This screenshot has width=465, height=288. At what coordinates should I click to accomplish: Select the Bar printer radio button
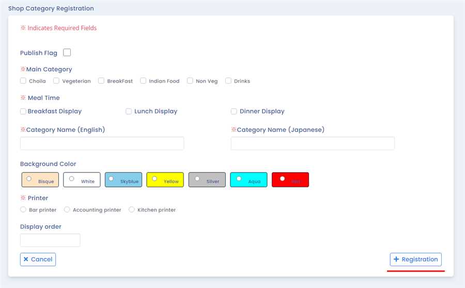point(23,210)
